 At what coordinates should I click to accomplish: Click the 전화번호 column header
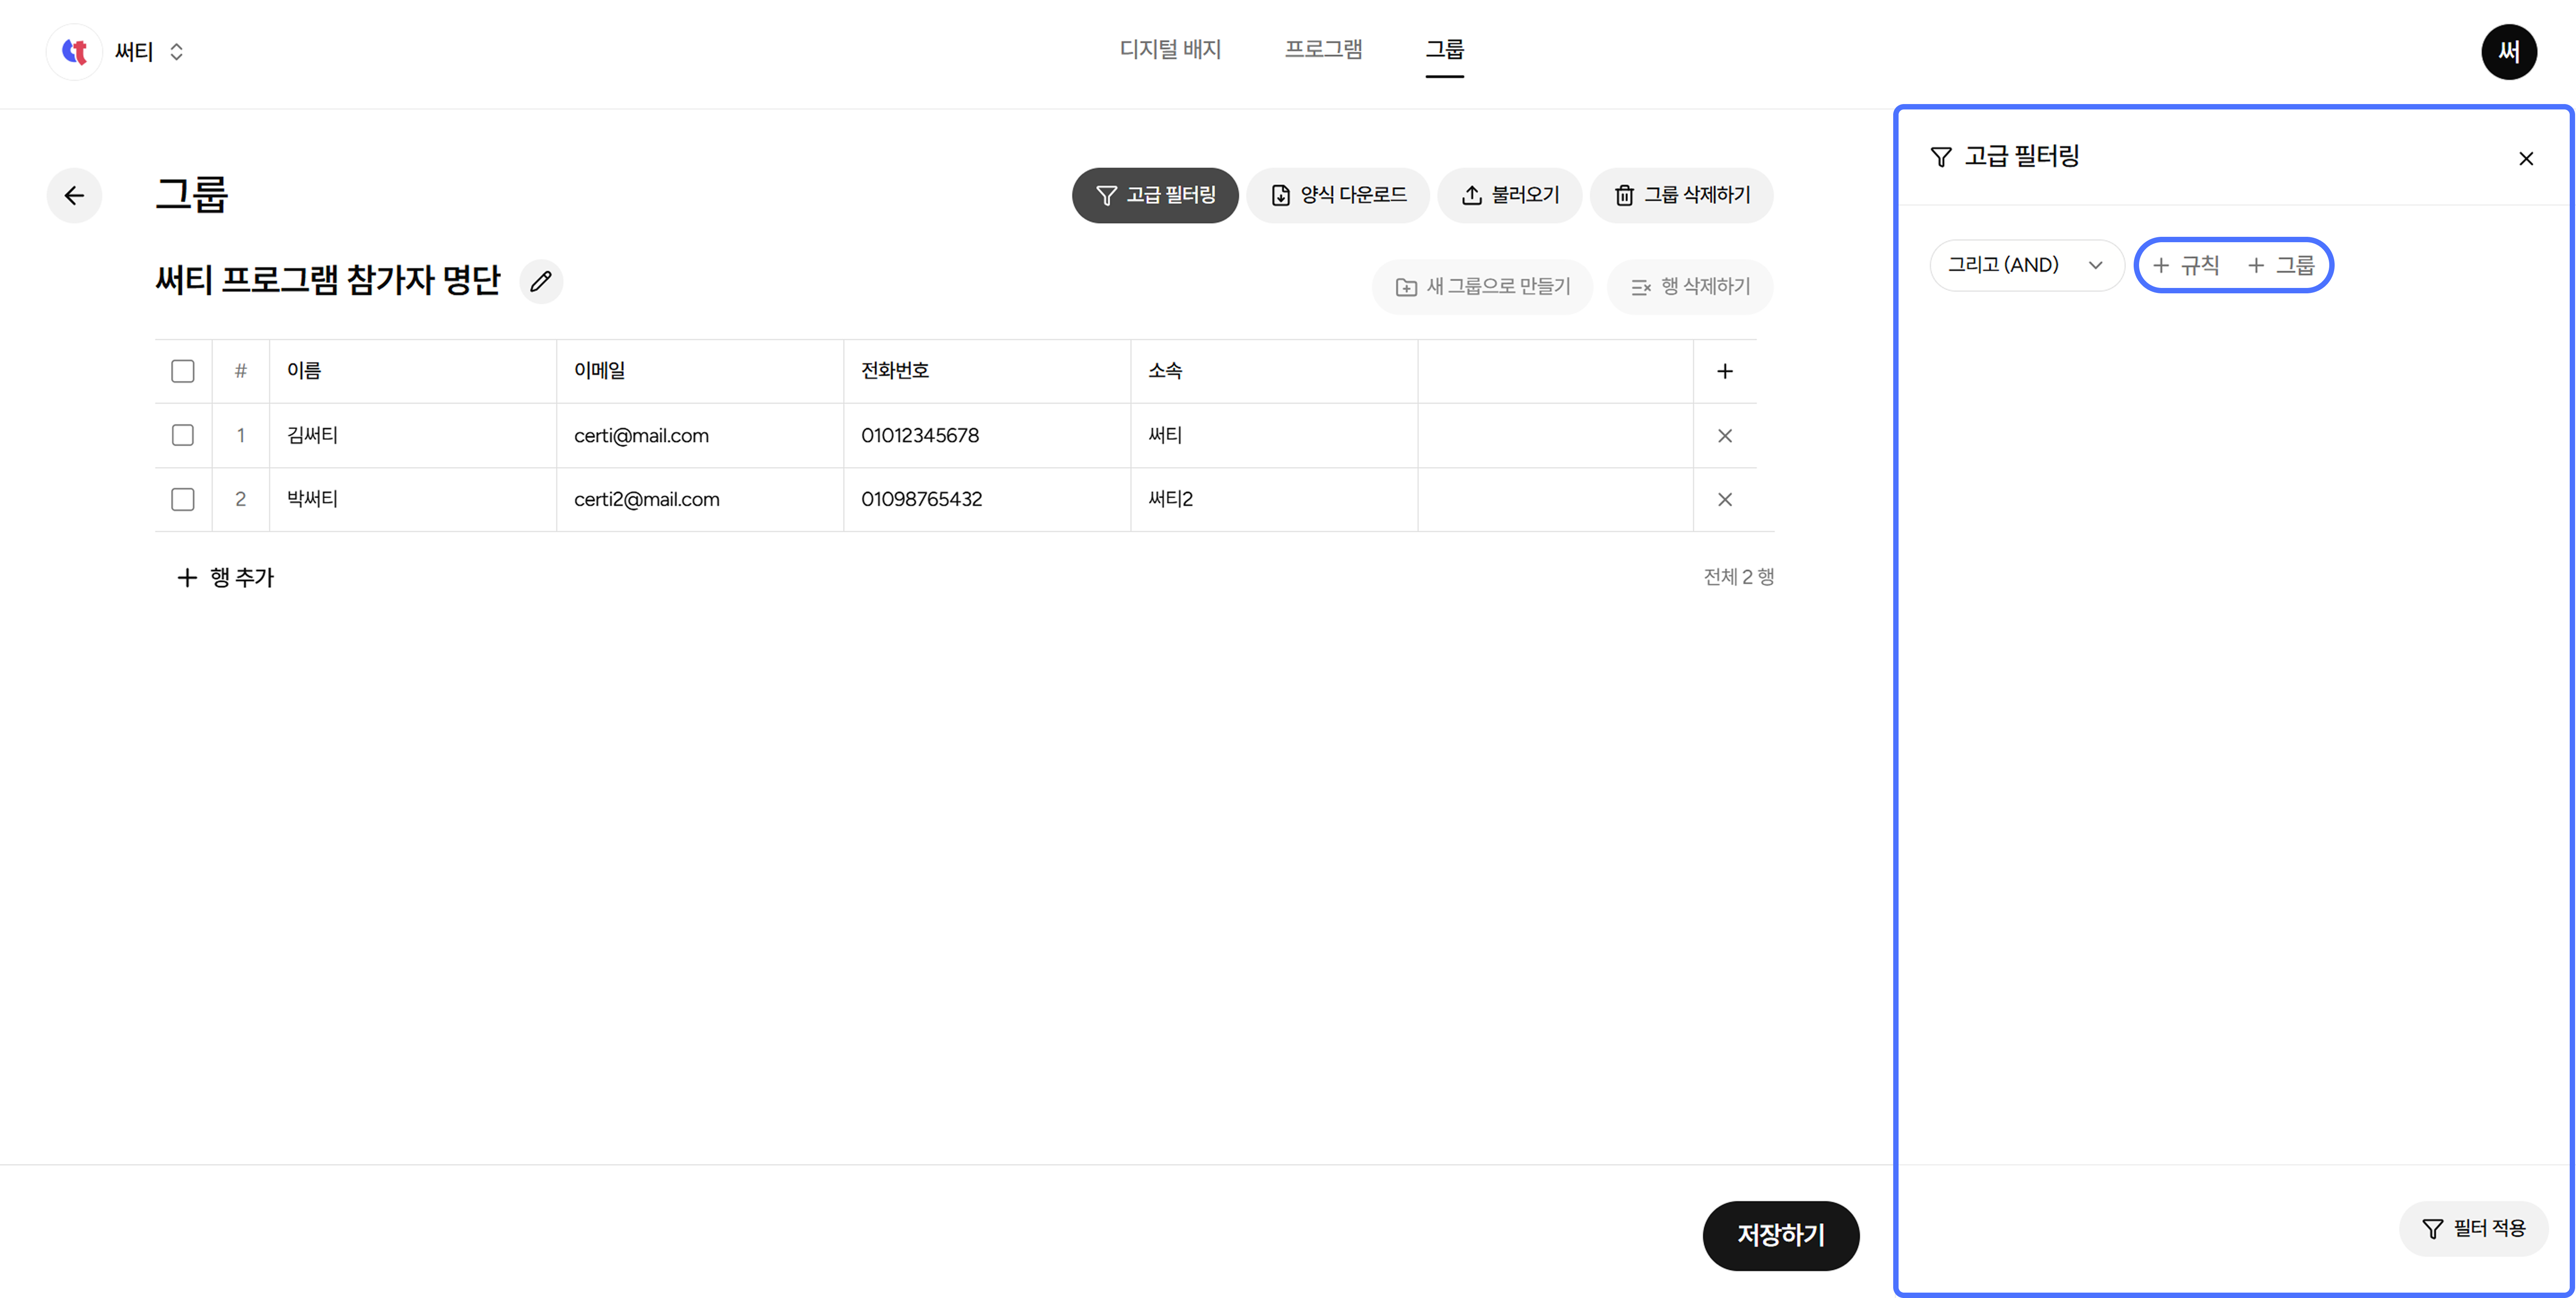click(987, 371)
